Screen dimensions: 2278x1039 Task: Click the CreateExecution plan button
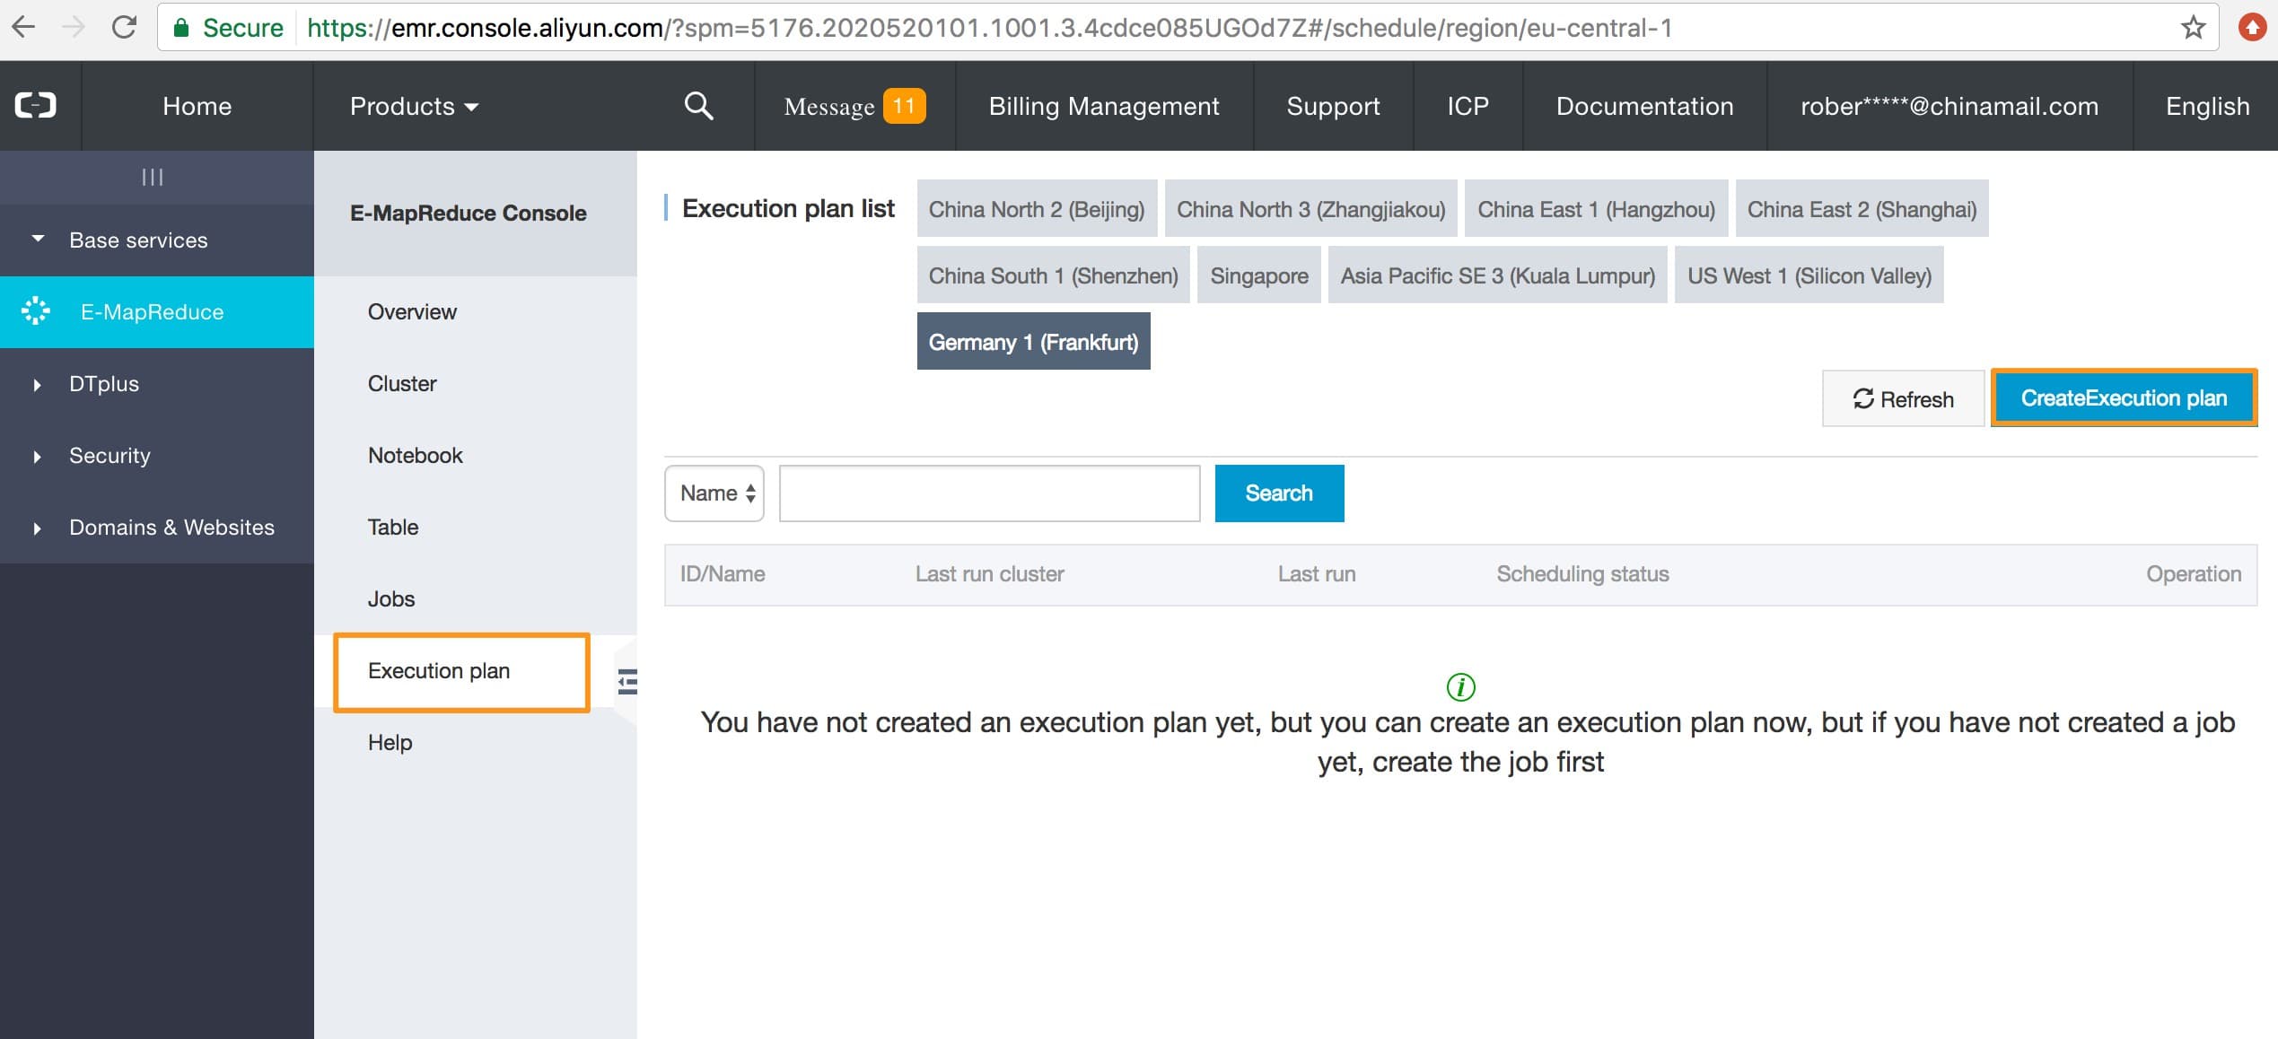click(2123, 398)
